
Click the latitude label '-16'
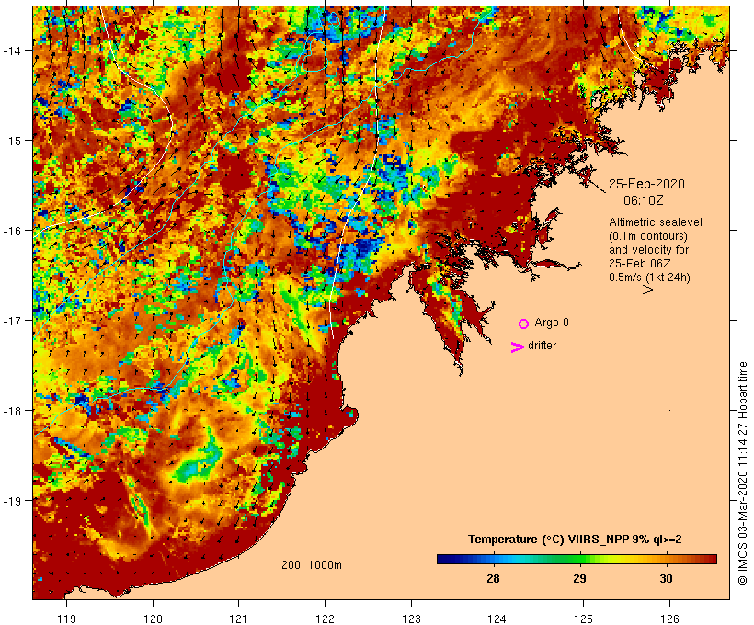(12, 231)
